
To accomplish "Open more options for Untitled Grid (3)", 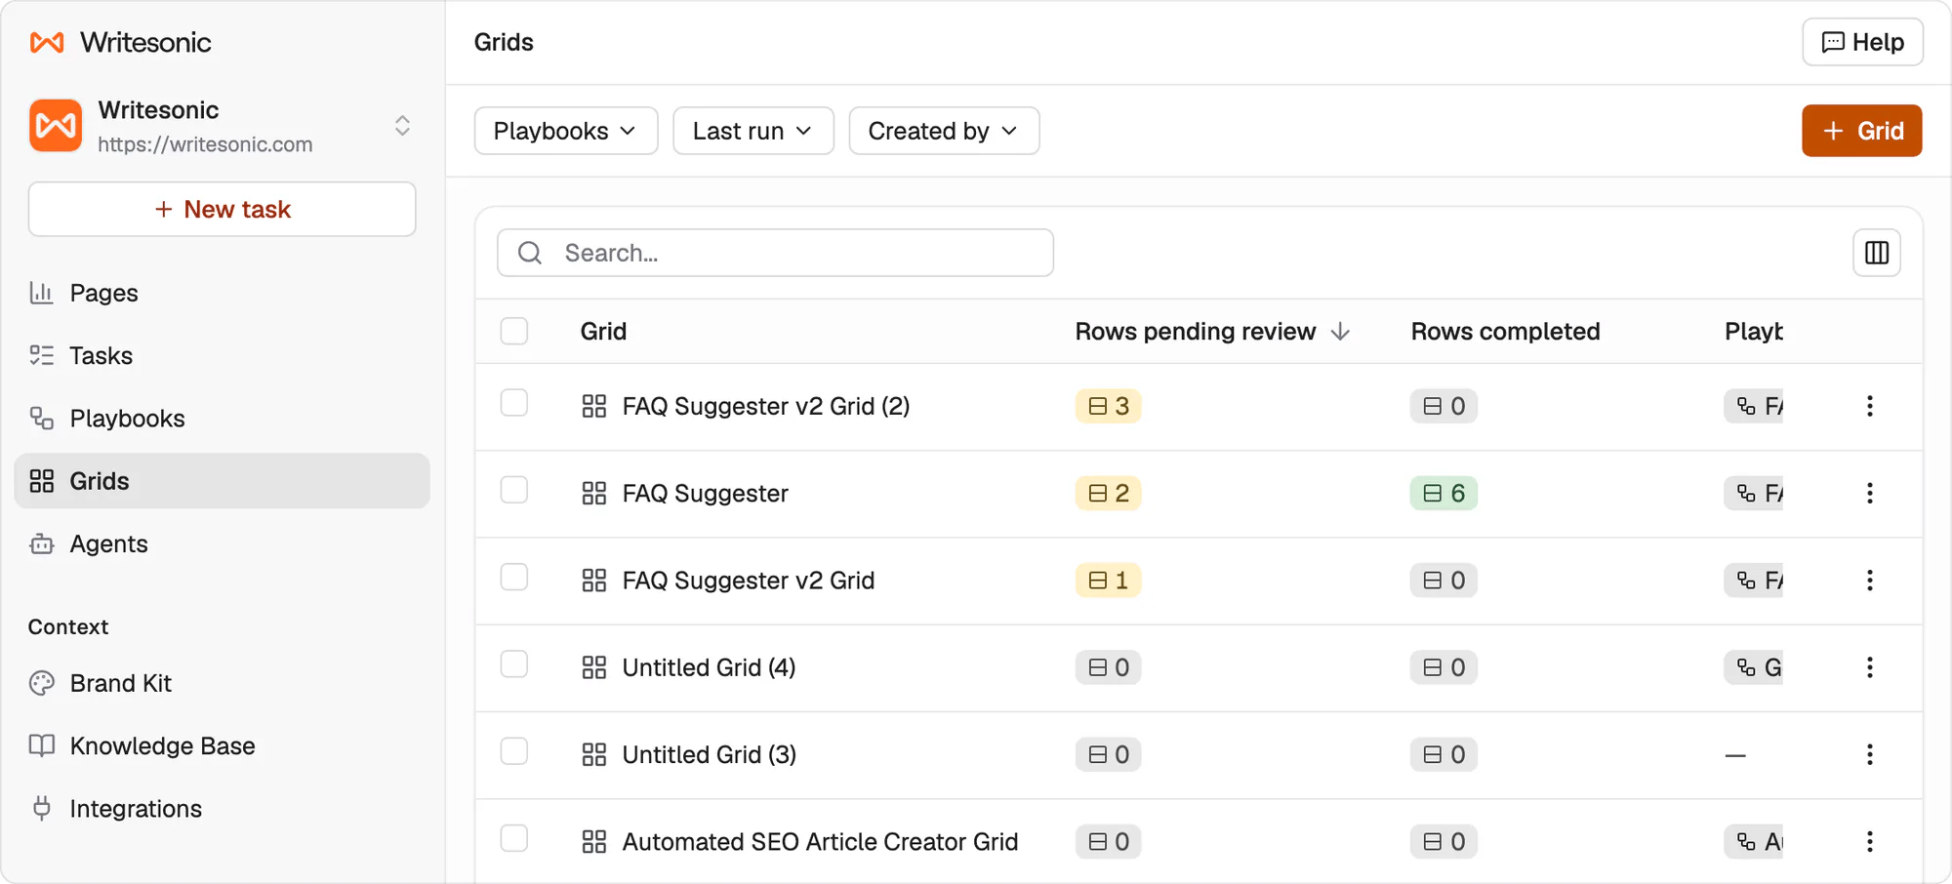I will [x=1870, y=755].
